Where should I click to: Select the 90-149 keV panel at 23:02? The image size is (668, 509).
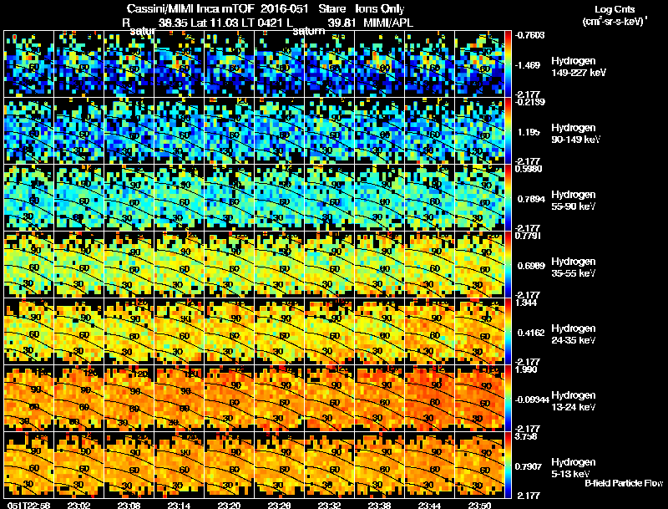(78, 131)
